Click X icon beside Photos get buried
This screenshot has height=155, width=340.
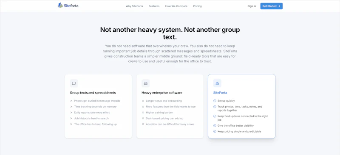(x=71, y=101)
